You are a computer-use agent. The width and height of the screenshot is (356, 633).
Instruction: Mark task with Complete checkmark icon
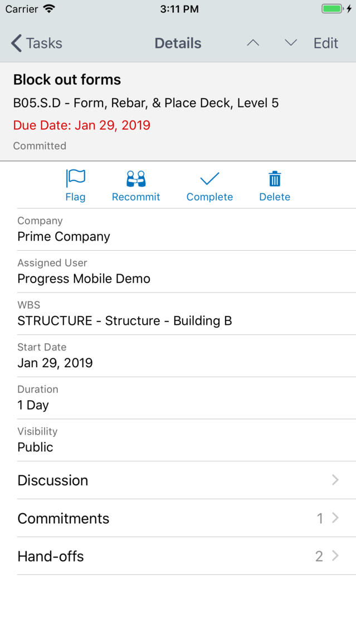pyautogui.click(x=209, y=178)
